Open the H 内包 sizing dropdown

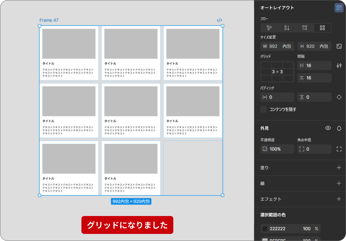click(324, 46)
